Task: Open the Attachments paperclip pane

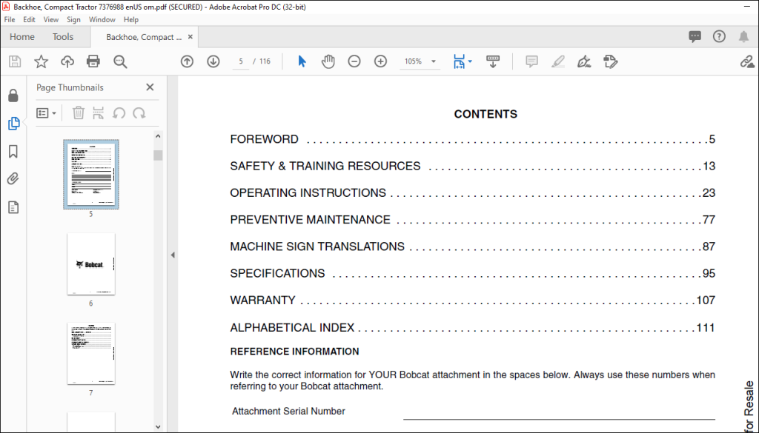Action: [13, 179]
